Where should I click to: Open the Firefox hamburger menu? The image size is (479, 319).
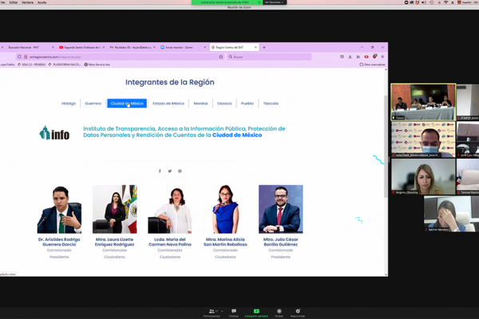point(382,57)
